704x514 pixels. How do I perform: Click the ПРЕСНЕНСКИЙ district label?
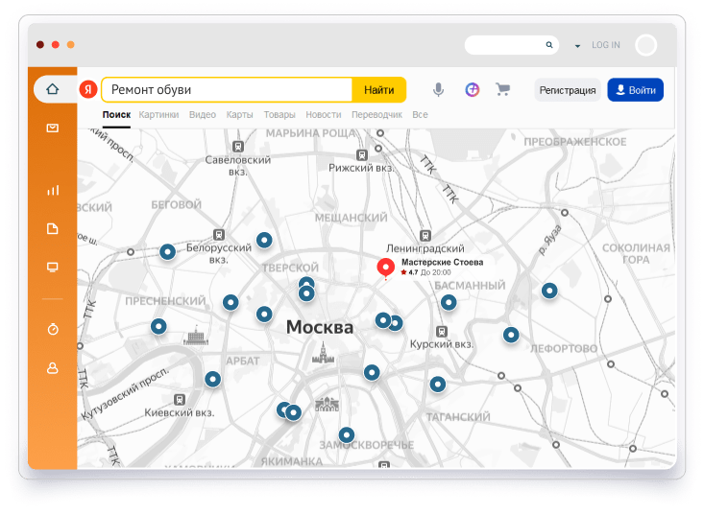[165, 301]
